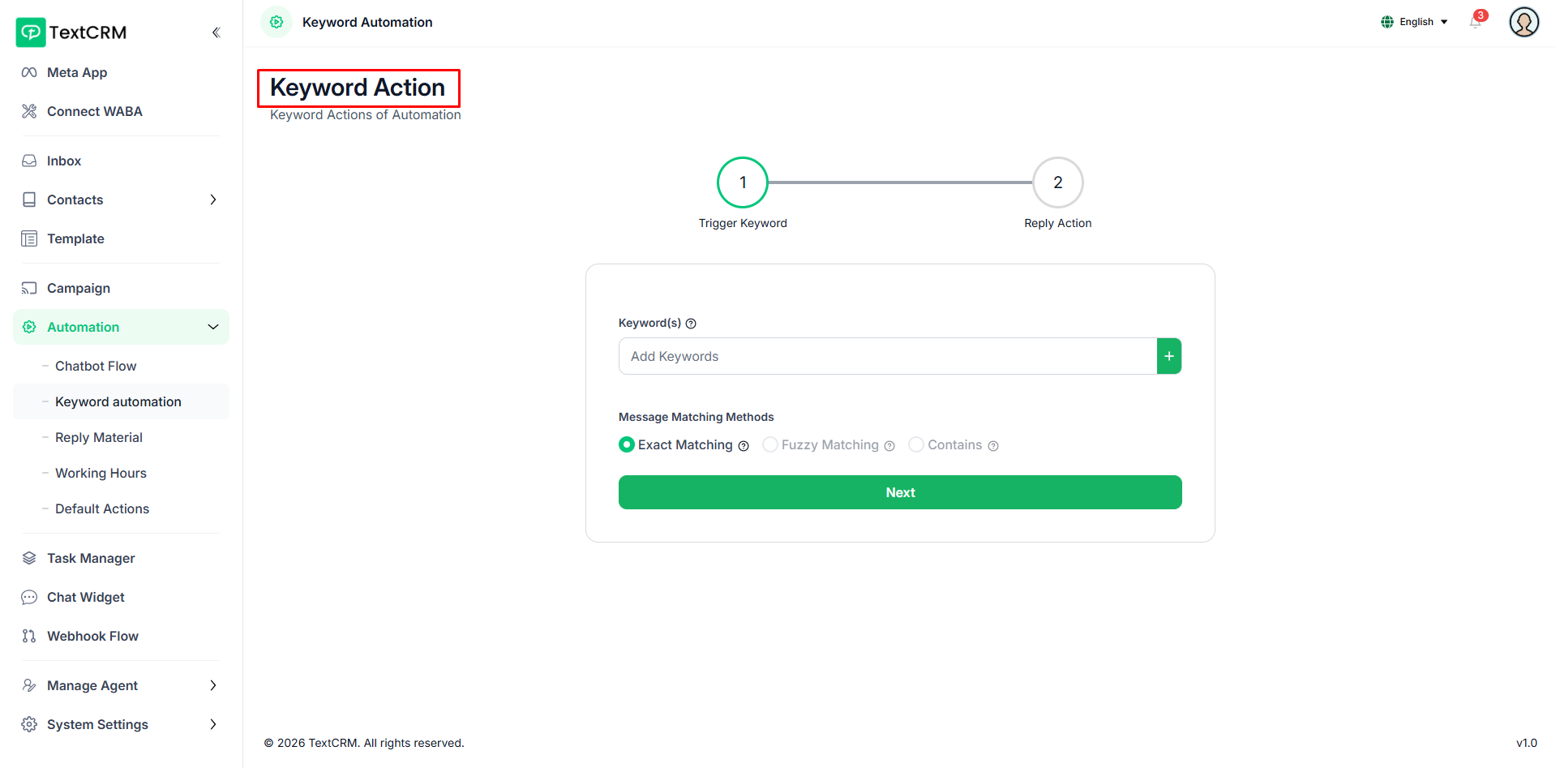The width and height of the screenshot is (1556, 768).
Task: Click the Add Keywords input field
Action: pyautogui.click(x=887, y=356)
